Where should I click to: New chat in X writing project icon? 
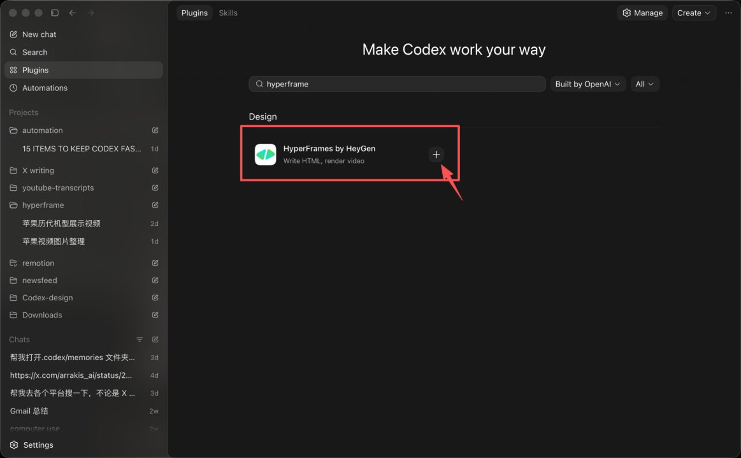tap(155, 170)
